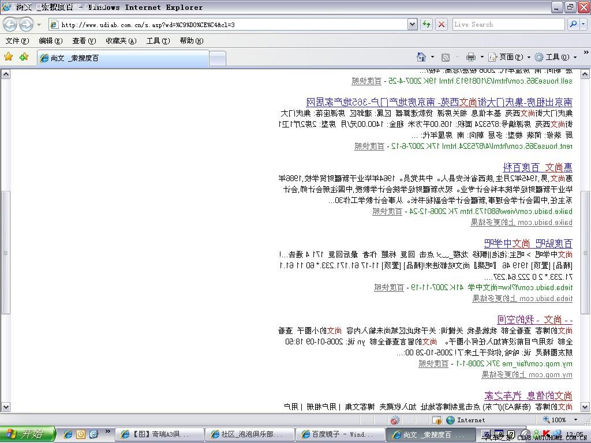Select the 尚文_索搜度百 browser tab
The height and width of the screenshot is (443, 591).
pos(123,58)
